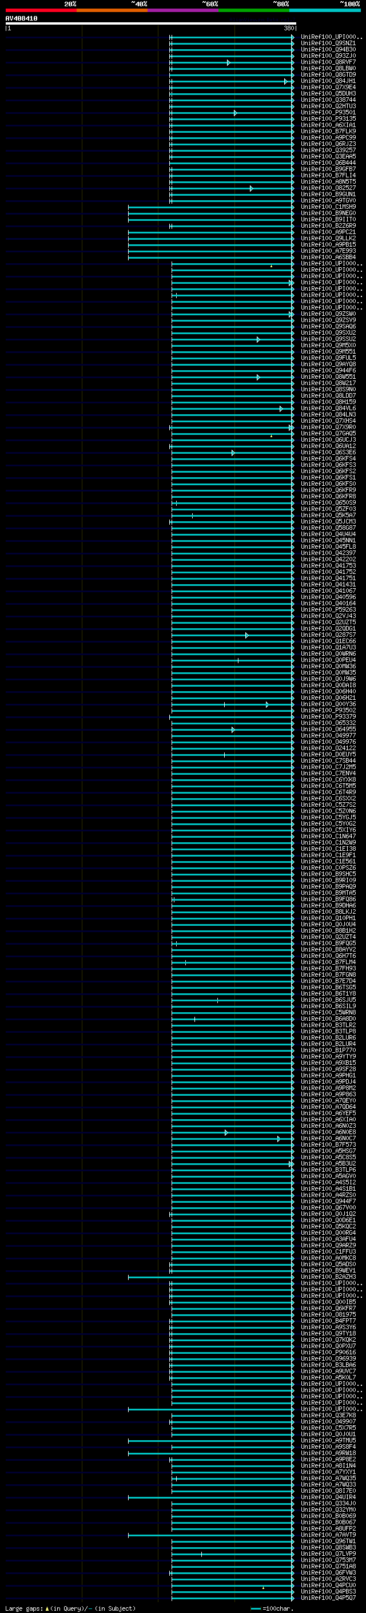Select hit label UniRef100_C7SB44
The image size is (366, 1613).
[x=328, y=762]
